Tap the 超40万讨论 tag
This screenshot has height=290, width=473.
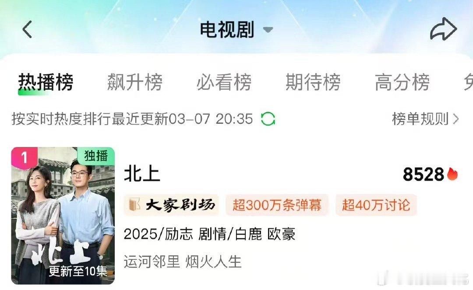pos(376,205)
